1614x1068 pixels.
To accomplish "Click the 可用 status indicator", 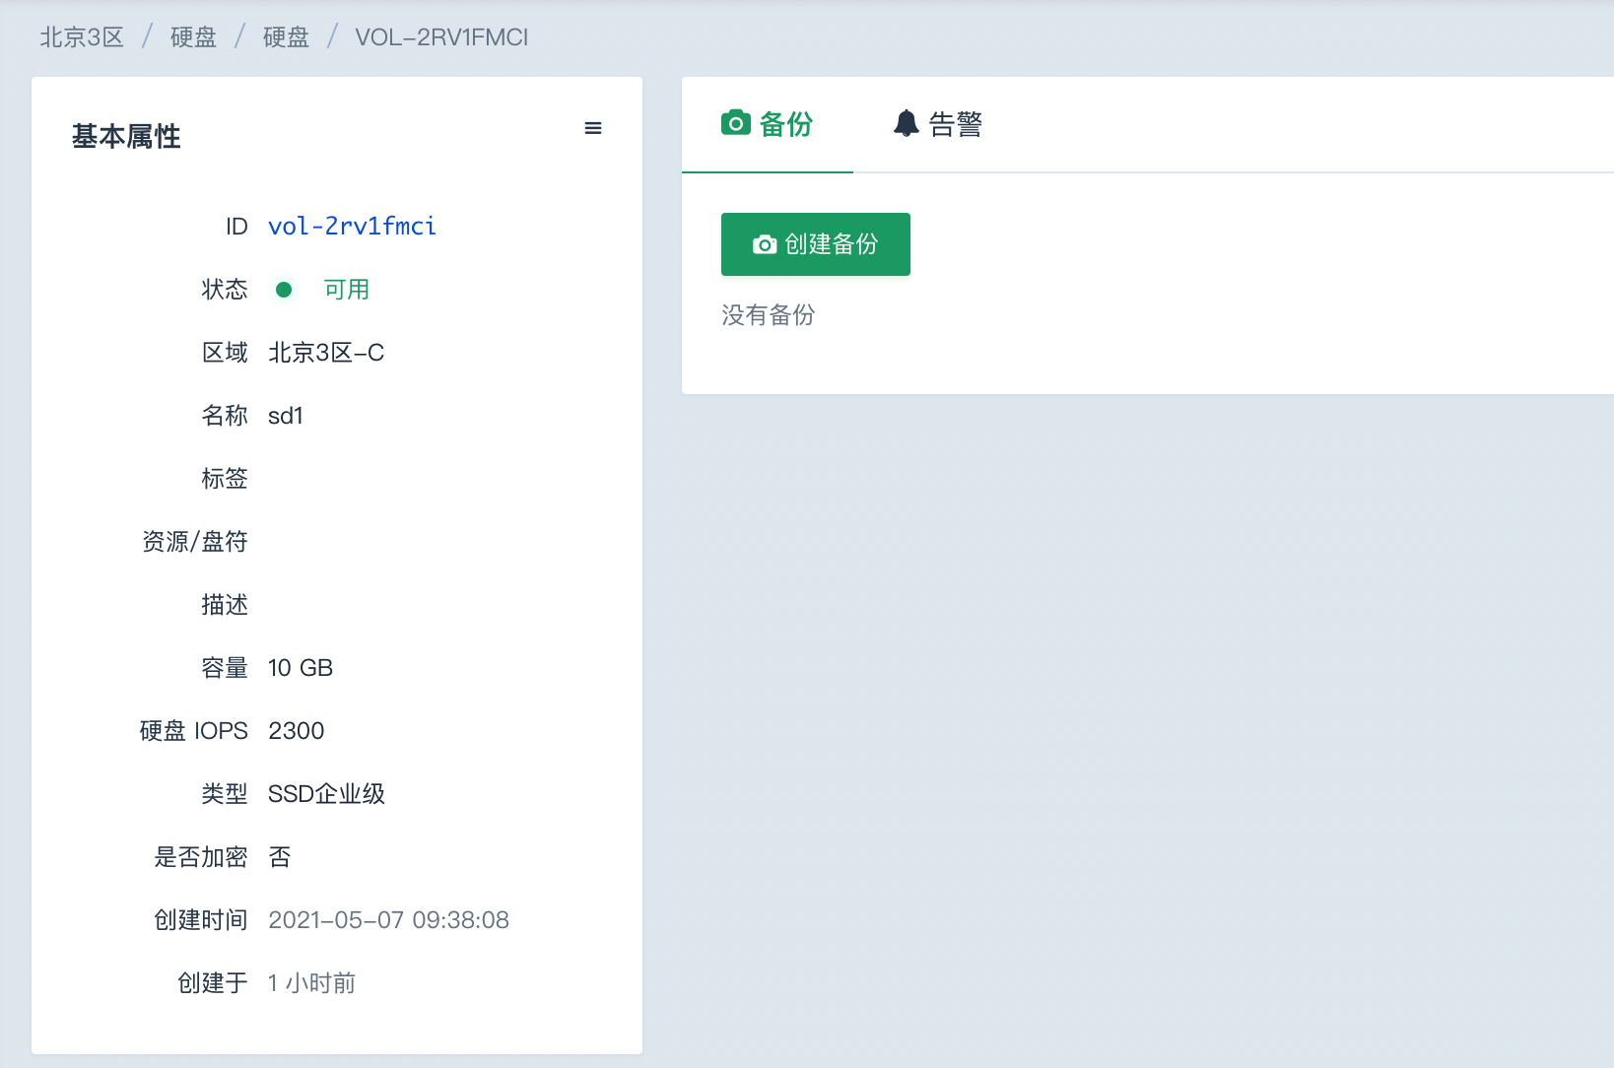I will tap(346, 290).
